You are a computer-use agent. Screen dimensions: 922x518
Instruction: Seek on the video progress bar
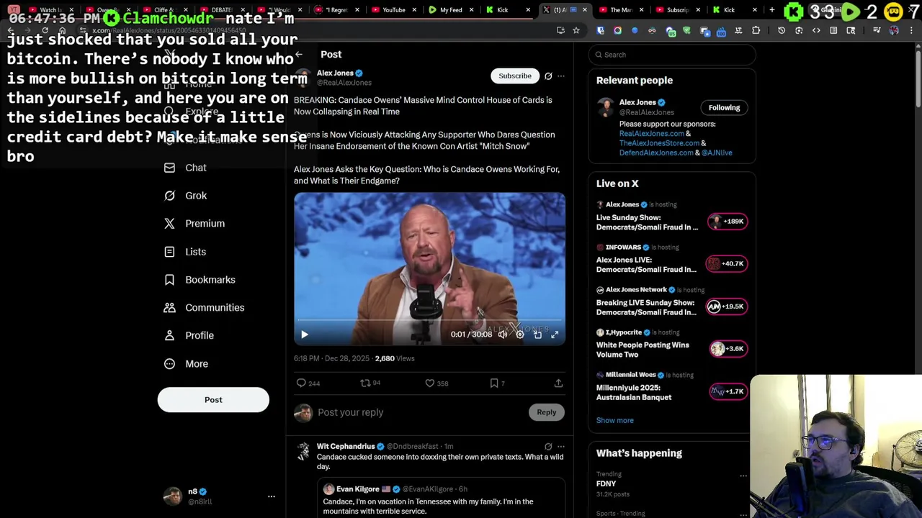tap(429, 320)
